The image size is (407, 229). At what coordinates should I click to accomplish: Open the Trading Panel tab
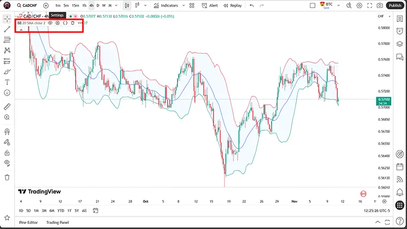[57, 222]
